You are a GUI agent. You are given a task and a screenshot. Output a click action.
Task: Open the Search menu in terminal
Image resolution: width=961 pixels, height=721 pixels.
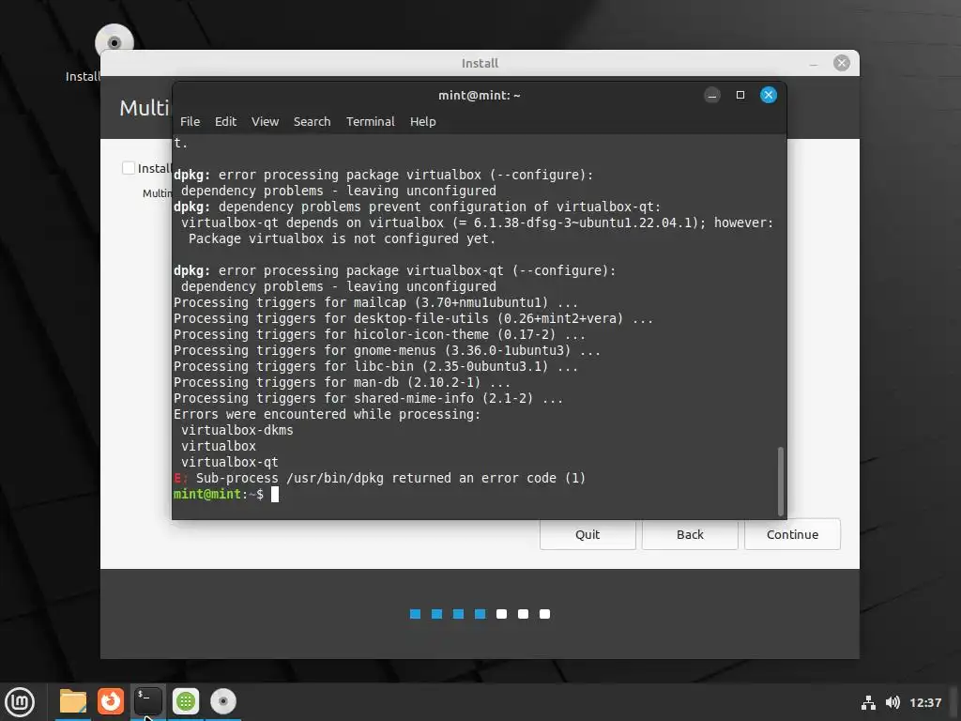coord(312,121)
